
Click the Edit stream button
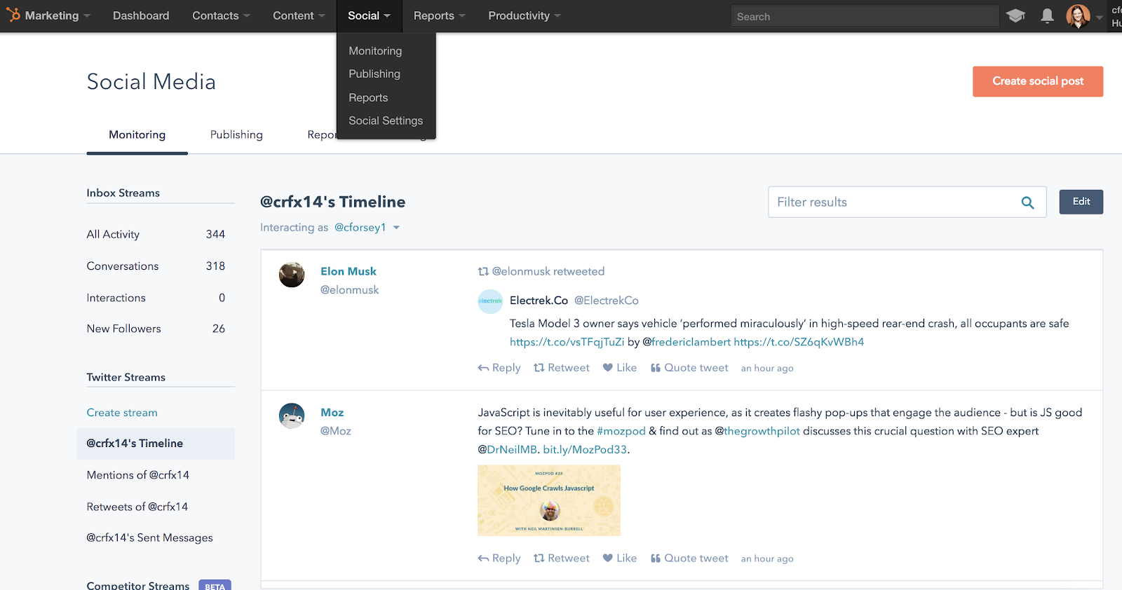(1081, 202)
